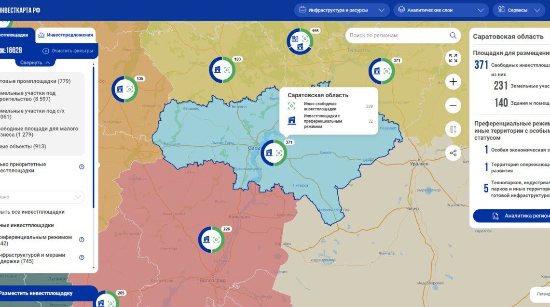Click map cluster marker labeled 226
Image resolution: width=550 pixels, height=307 pixels.
(x=211, y=240)
